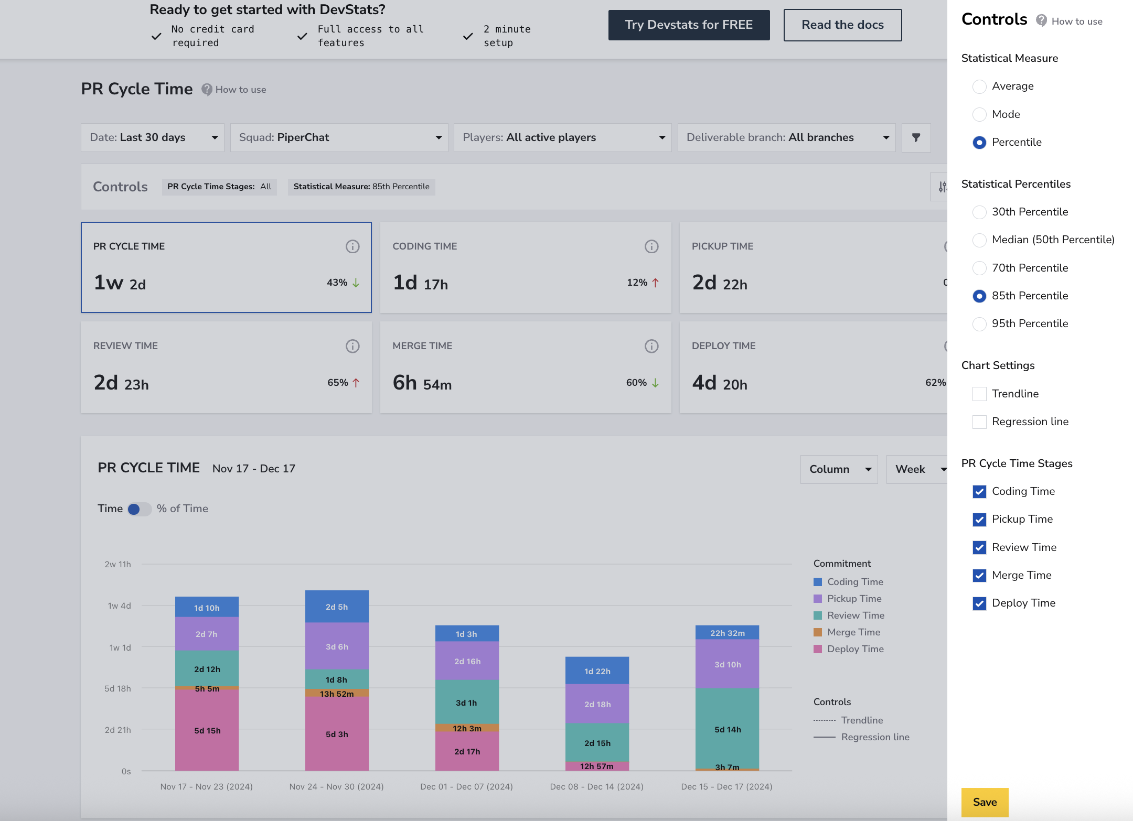This screenshot has height=821, width=1133.
Task: Click help icon beside PR Cycle Time heading
Action: coord(207,90)
